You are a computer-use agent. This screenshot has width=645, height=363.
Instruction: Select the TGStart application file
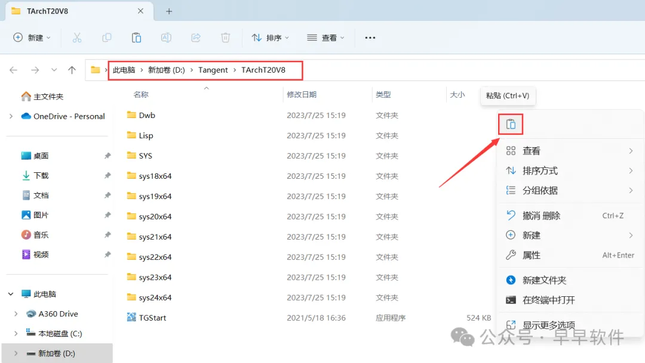click(146, 318)
